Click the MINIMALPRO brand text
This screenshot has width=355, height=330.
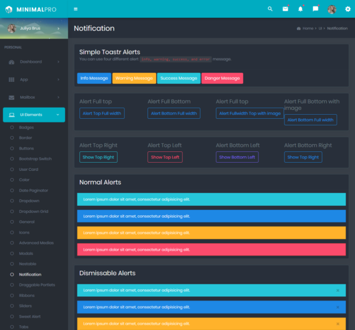(37, 9)
